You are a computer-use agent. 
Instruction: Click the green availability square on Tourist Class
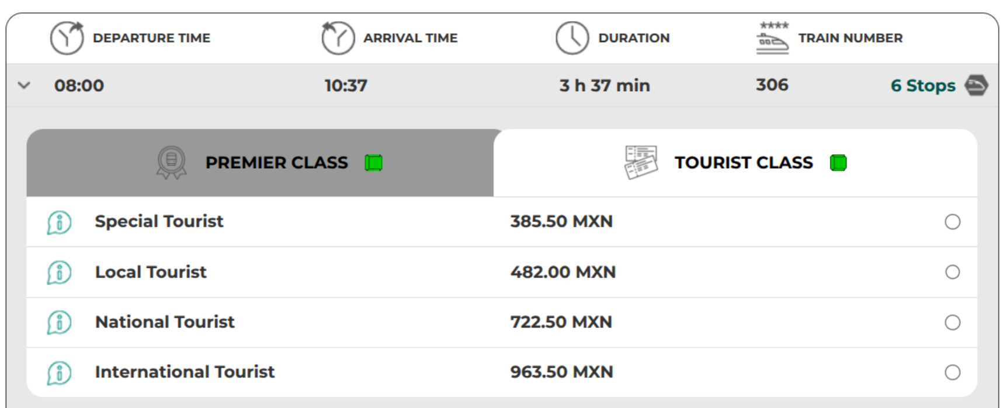(838, 163)
